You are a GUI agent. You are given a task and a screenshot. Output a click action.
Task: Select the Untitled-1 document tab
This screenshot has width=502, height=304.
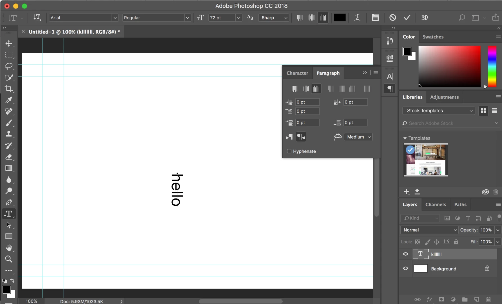[x=74, y=32]
